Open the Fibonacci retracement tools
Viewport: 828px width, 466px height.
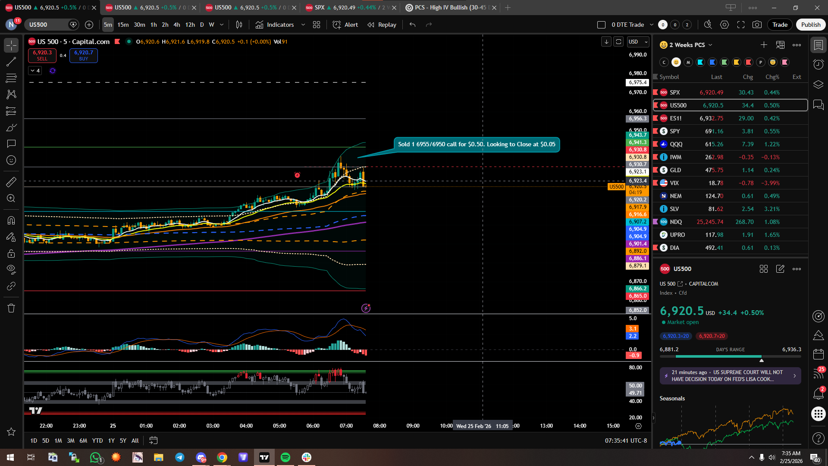pos(11,78)
